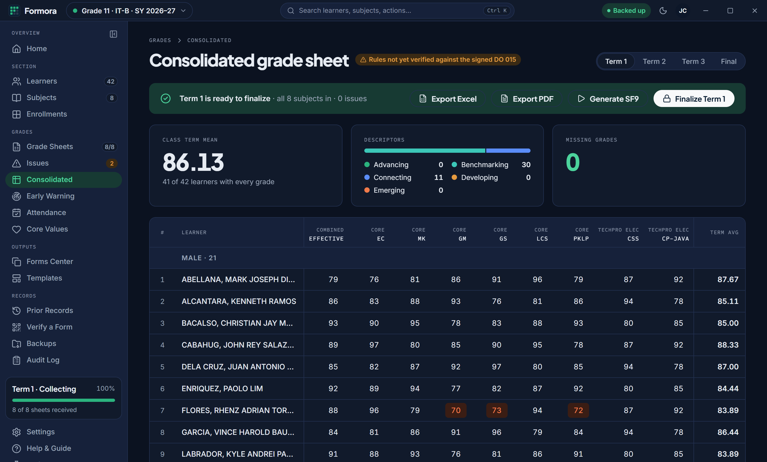Click the Issues warning triangle icon
767x462 pixels.
pos(17,163)
